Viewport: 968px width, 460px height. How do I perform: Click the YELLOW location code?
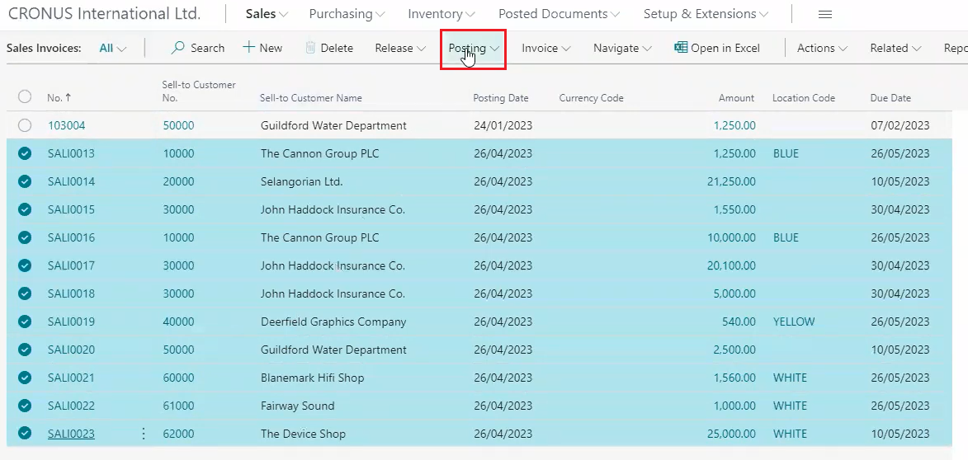794,322
